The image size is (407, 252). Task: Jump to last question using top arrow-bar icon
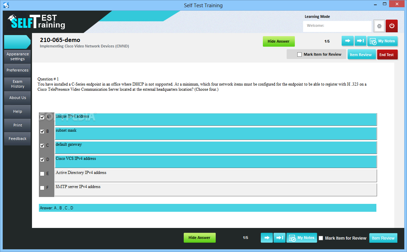360,41
